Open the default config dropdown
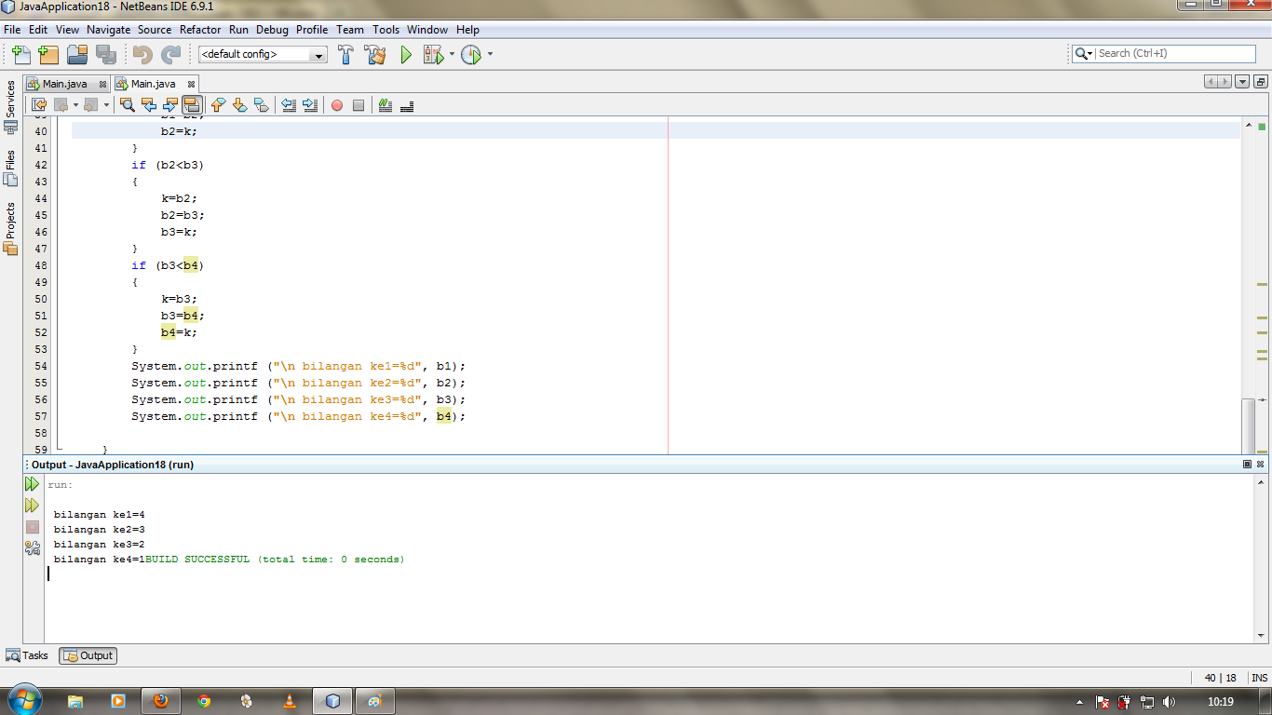Viewport: 1272px width, 715px height. [x=317, y=55]
